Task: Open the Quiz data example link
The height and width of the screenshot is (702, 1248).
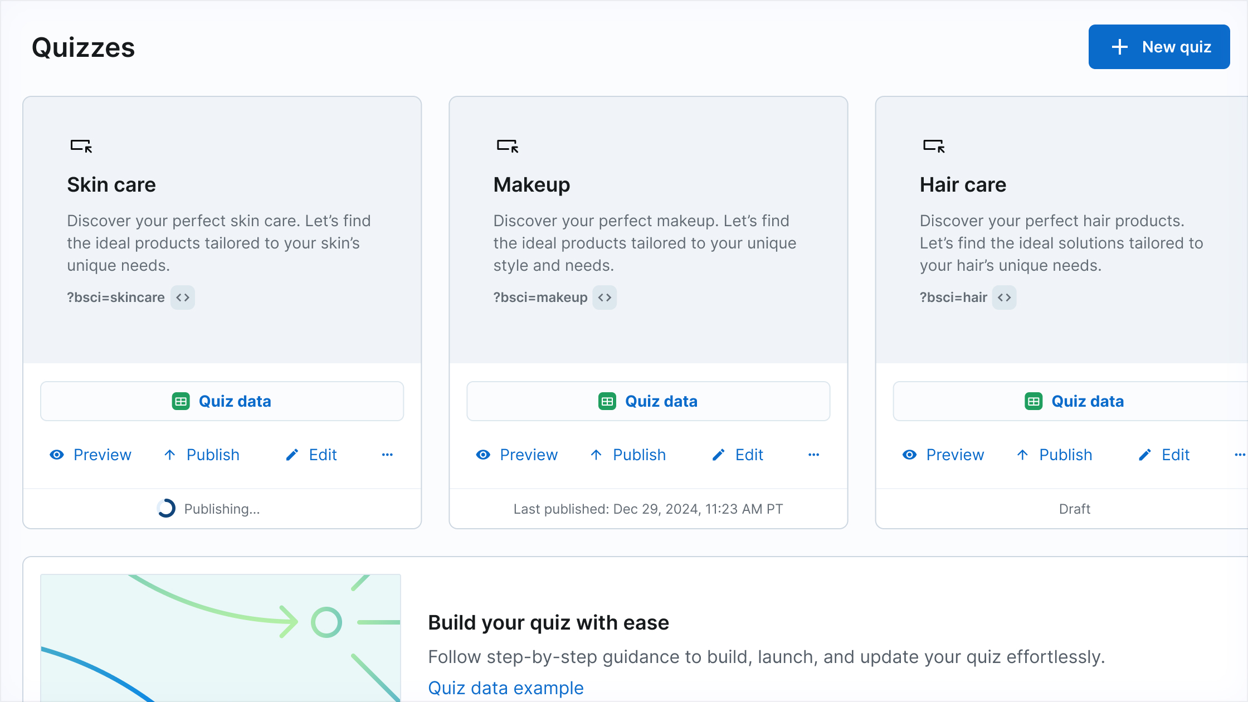Action: (x=505, y=688)
